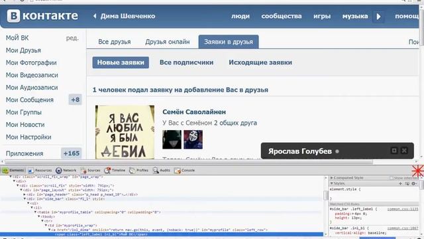Open Мои Видеозаписи in the sidebar

(x=32, y=75)
